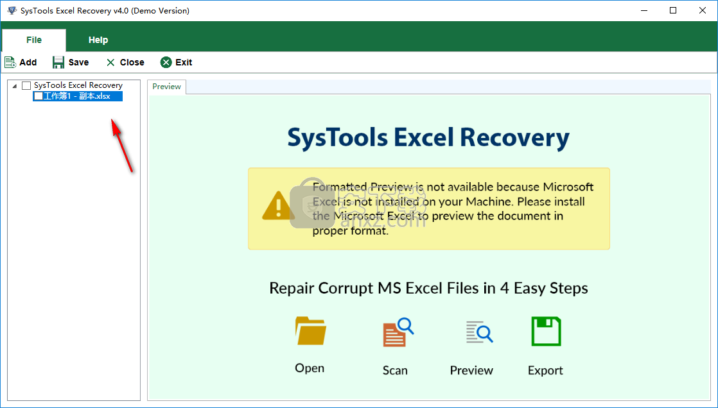The height and width of the screenshot is (408, 718).
Task: Switch to the Preview tab
Action: 167,87
